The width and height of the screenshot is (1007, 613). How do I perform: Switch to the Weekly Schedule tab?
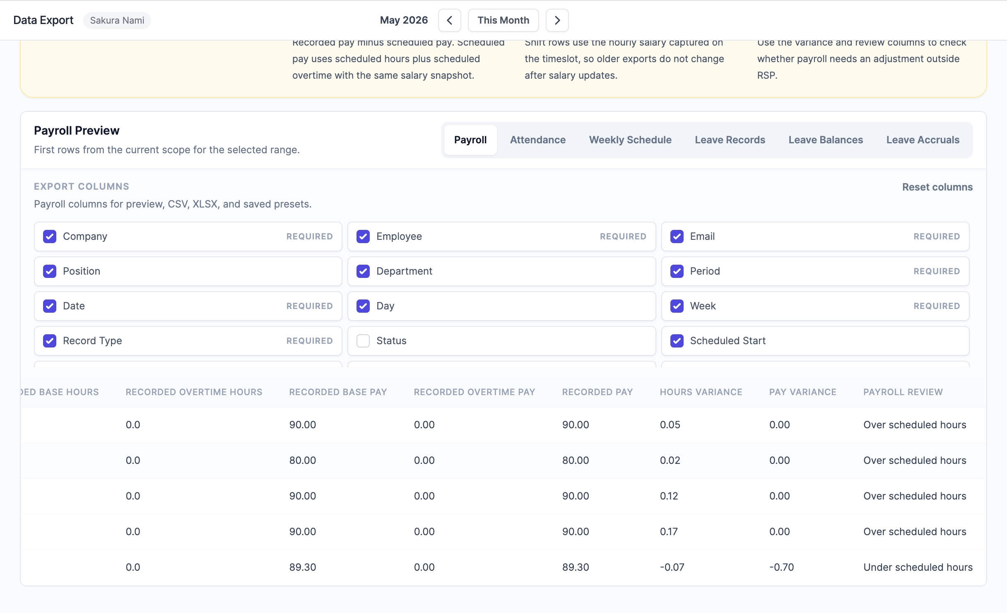coord(630,140)
